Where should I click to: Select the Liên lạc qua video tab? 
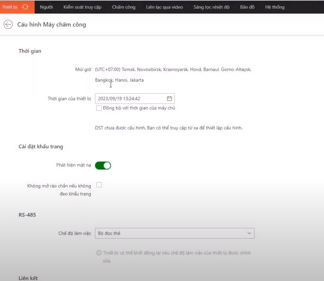tap(164, 7)
